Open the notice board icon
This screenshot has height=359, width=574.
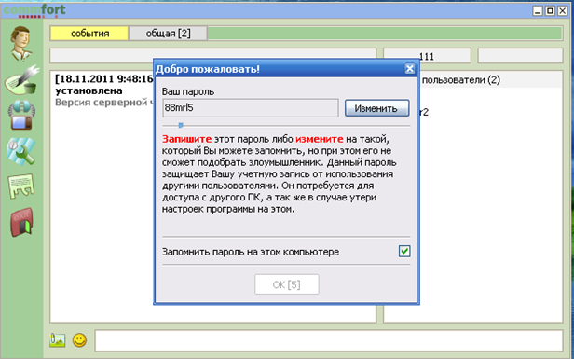tap(21, 186)
